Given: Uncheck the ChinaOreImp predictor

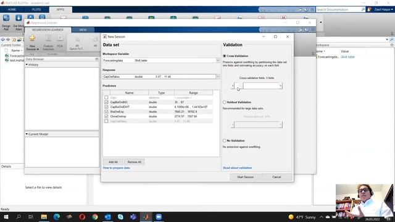Looking at the screenshot, I should pos(106,117).
